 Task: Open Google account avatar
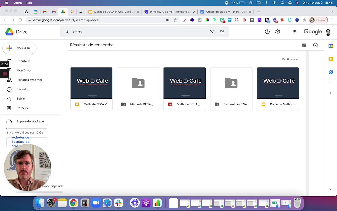click(328, 32)
